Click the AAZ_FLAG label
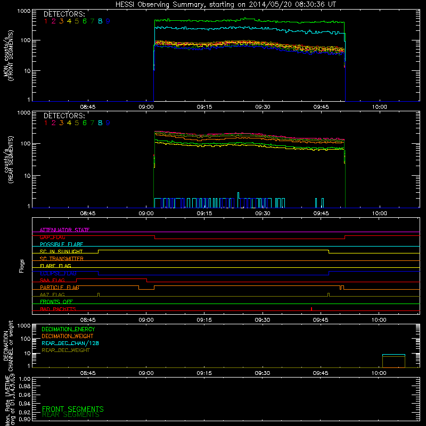The width and height of the screenshot is (426, 426). pyautogui.click(x=52, y=294)
